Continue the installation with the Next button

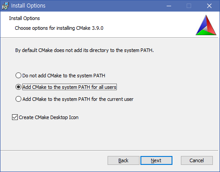point(156,160)
